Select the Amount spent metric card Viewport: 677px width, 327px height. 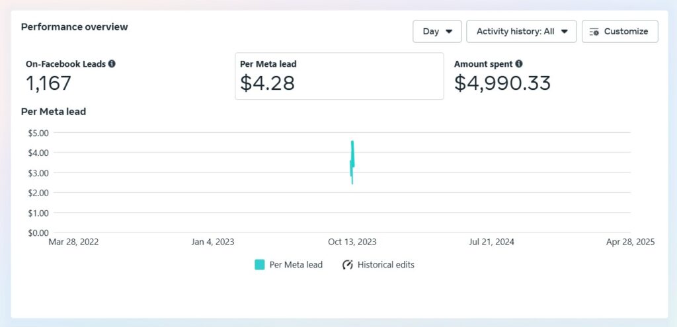click(553, 77)
